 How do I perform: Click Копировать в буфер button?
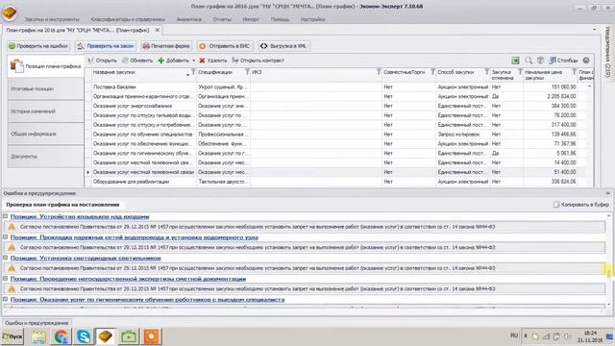(x=581, y=205)
